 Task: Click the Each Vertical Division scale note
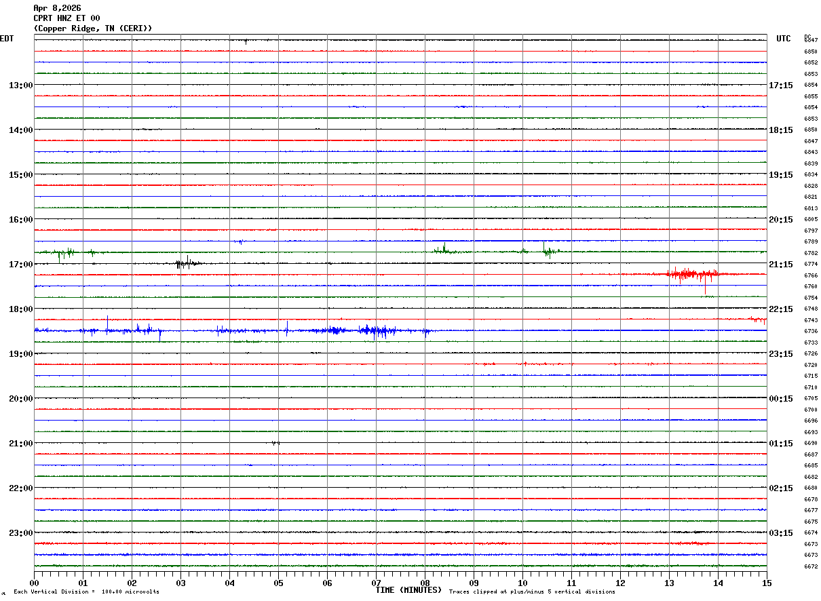pyautogui.click(x=86, y=592)
